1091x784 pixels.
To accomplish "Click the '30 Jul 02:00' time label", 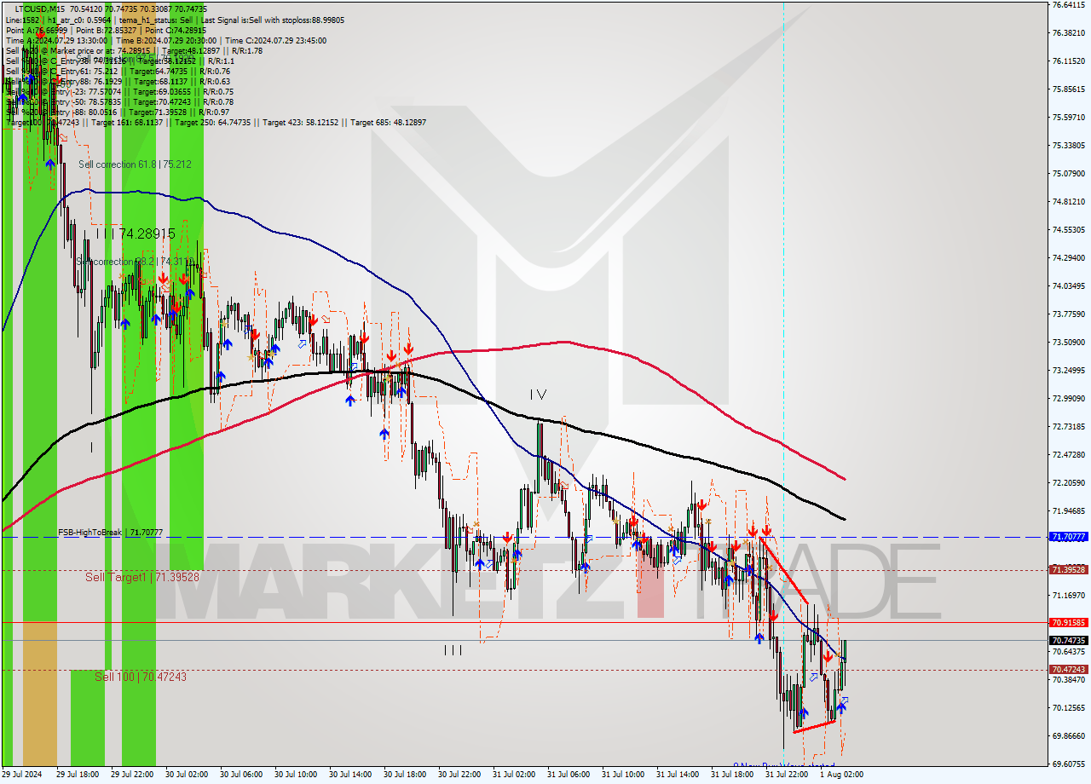I will [x=187, y=775].
